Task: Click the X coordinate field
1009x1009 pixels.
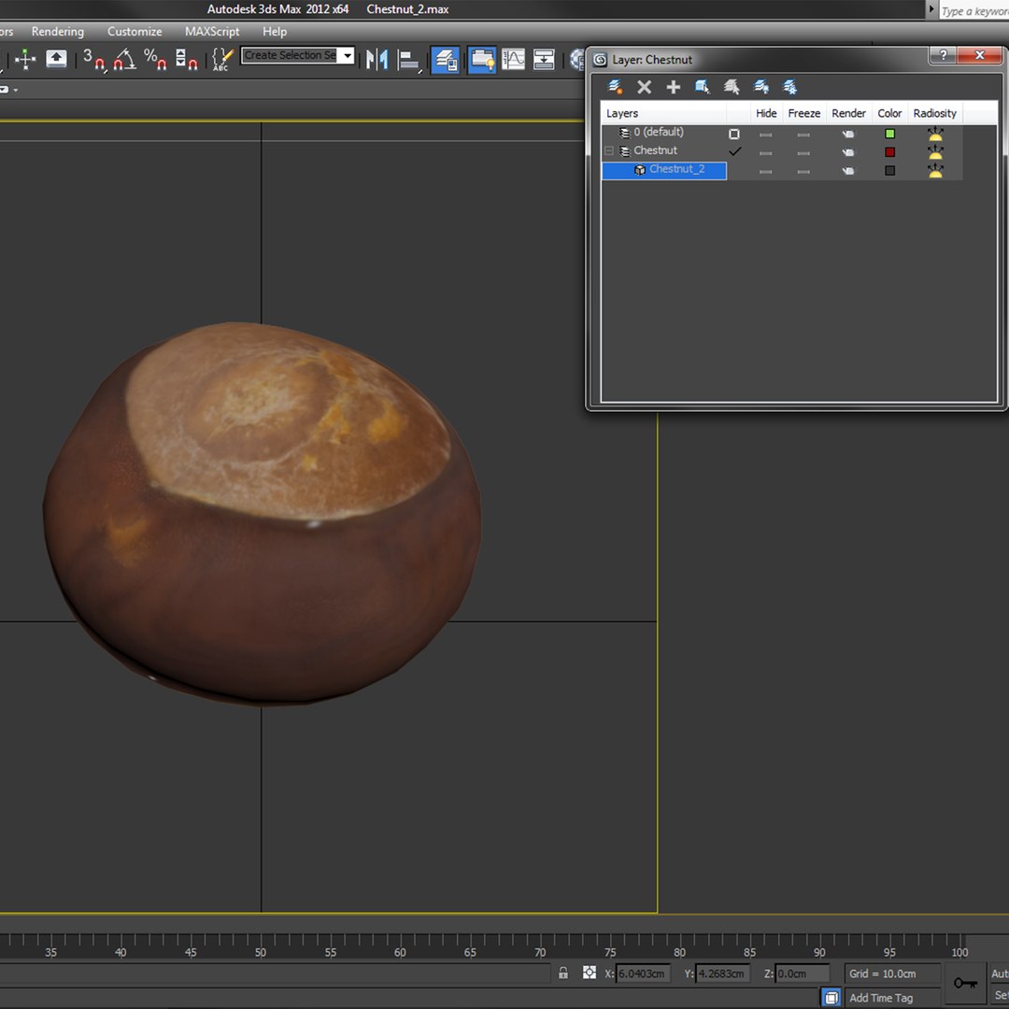Action: (x=643, y=973)
